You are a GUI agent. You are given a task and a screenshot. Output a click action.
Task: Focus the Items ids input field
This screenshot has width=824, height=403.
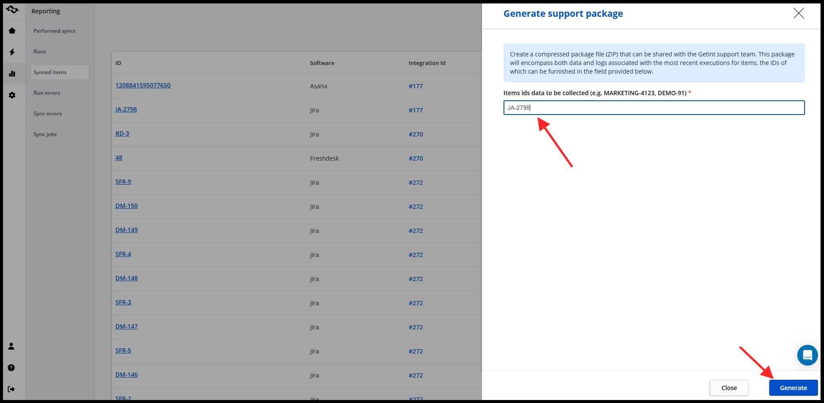pos(654,108)
